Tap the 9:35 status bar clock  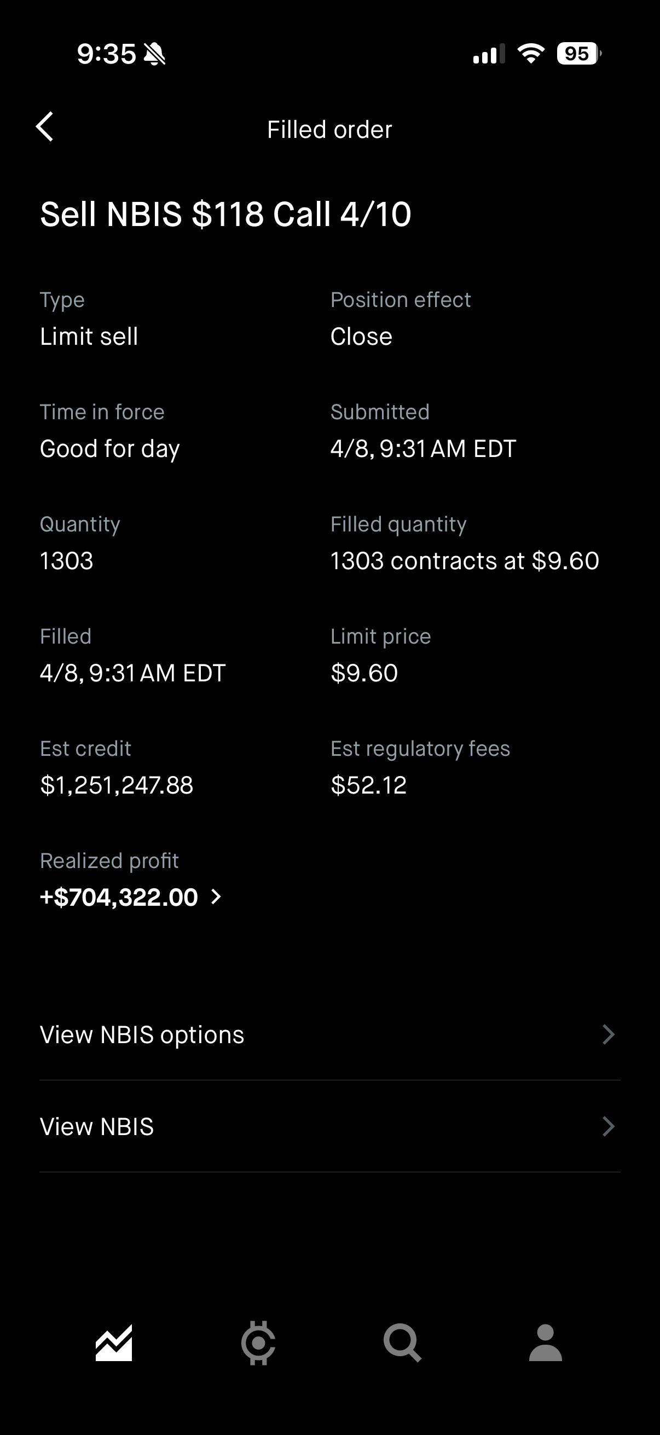click(x=106, y=54)
